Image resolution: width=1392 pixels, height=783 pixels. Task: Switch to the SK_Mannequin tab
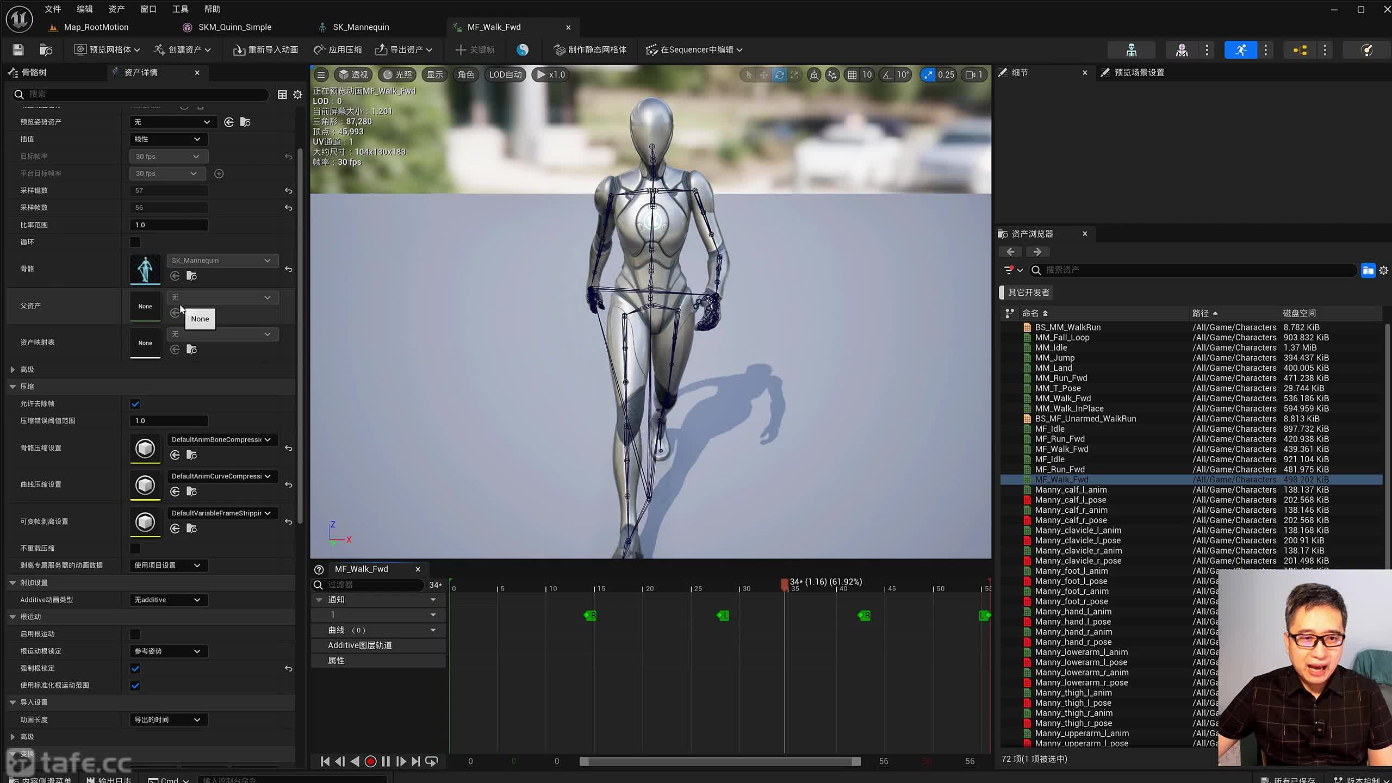(361, 27)
